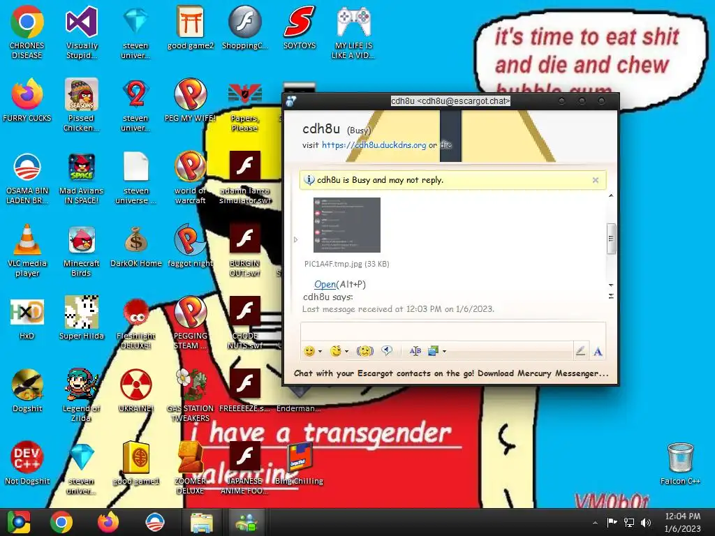Image resolution: width=715 pixels, height=536 pixels.
Task: Show hidden tray icons arrow
Action: (595, 523)
